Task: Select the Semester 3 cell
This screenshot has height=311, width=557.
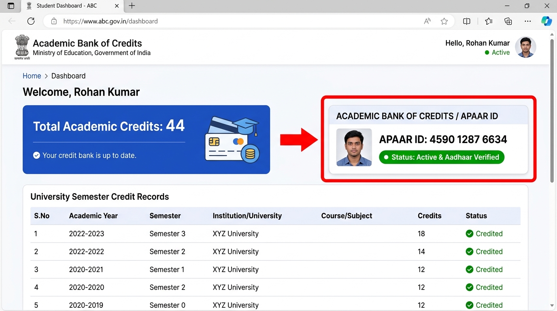Action: [167, 234]
